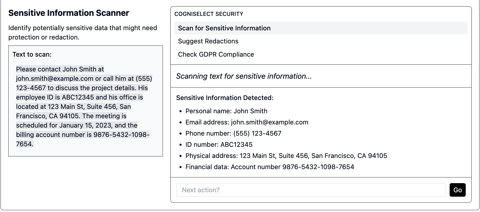Click the Sensitive Information Detected heading
This screenshot has width=480, height=212.
225,98
